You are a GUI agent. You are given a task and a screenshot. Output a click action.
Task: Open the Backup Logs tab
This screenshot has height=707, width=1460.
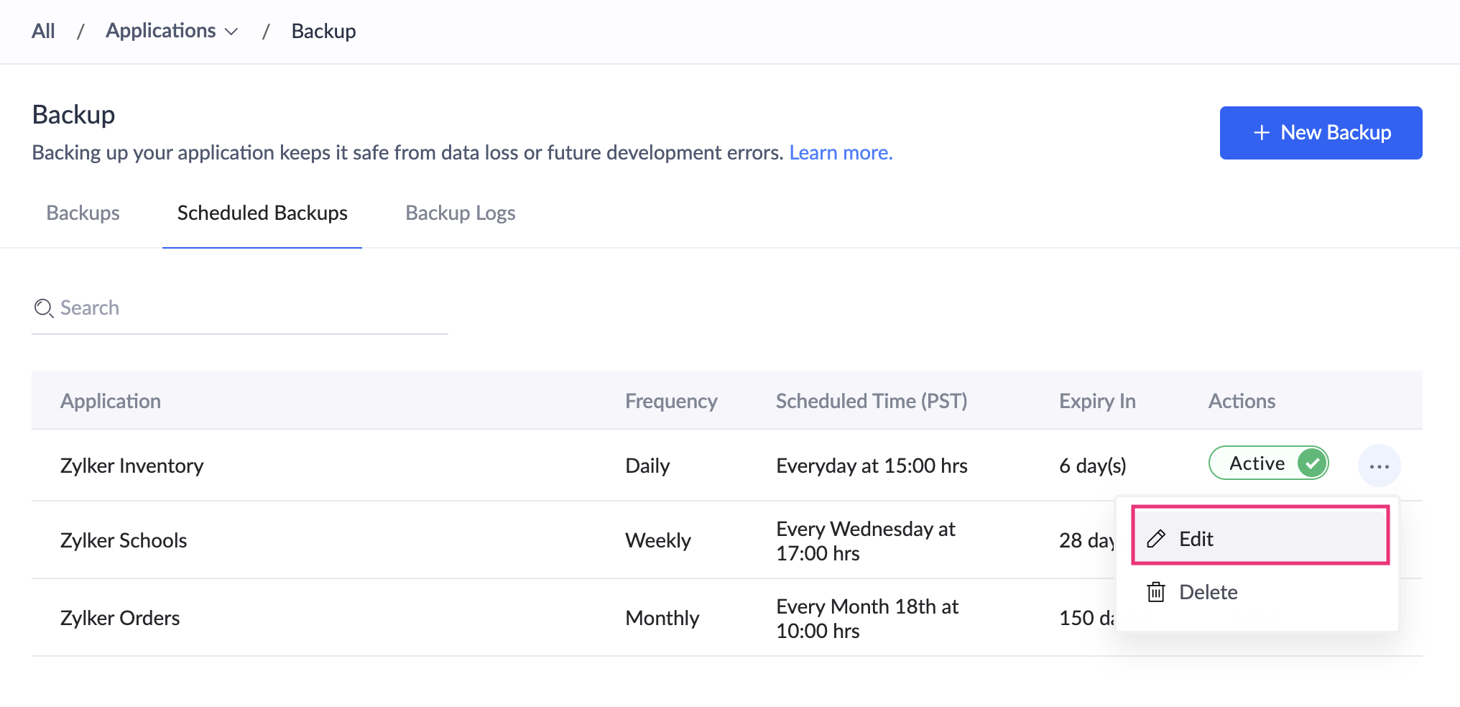click(x=460, y=213)
